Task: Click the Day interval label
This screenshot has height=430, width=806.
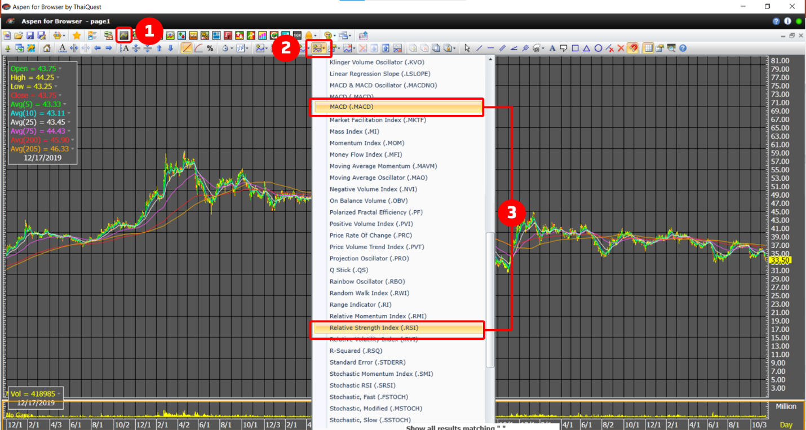Action: [x=786, y=424]
